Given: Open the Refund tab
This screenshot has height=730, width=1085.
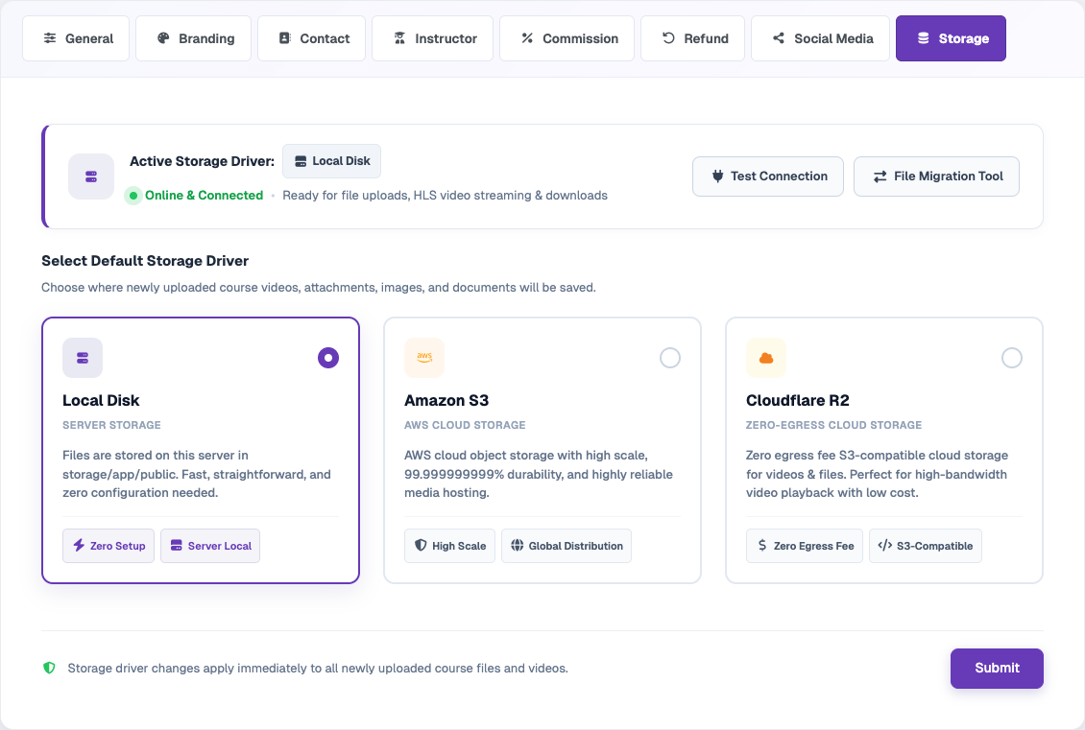Looking at the screenshot, I should (692, 38).
